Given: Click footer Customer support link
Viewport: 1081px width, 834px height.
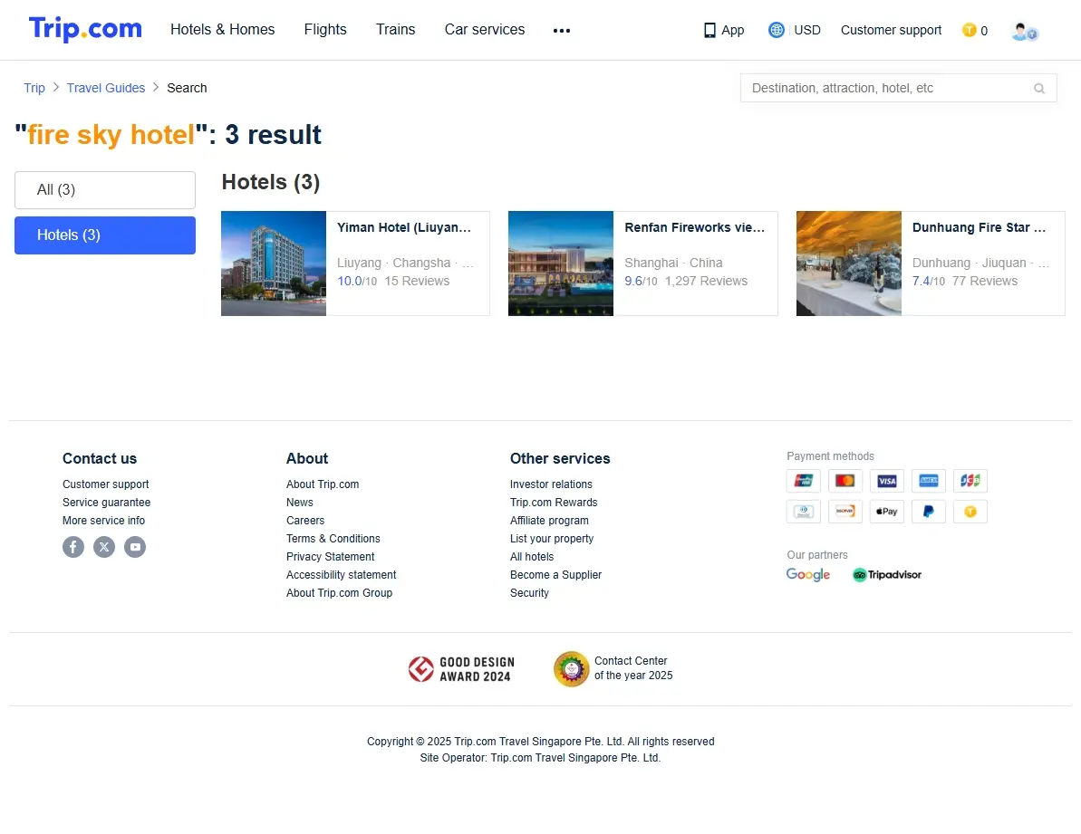Looking at the screenshot, I should [105, 484].
